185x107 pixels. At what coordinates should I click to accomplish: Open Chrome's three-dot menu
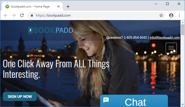pos(179,15)
